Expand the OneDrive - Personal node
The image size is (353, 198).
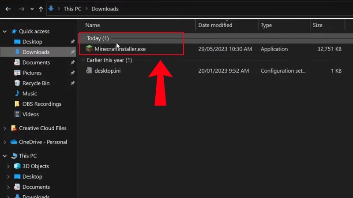click(x=5, y=142)
